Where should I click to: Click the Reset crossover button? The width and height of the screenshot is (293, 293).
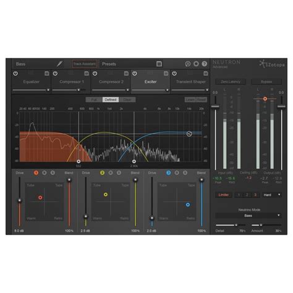202,100
